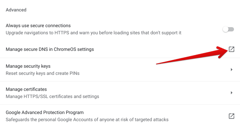Click the 'Safeguards the personal Google Accounts' description

click(87, 120)
